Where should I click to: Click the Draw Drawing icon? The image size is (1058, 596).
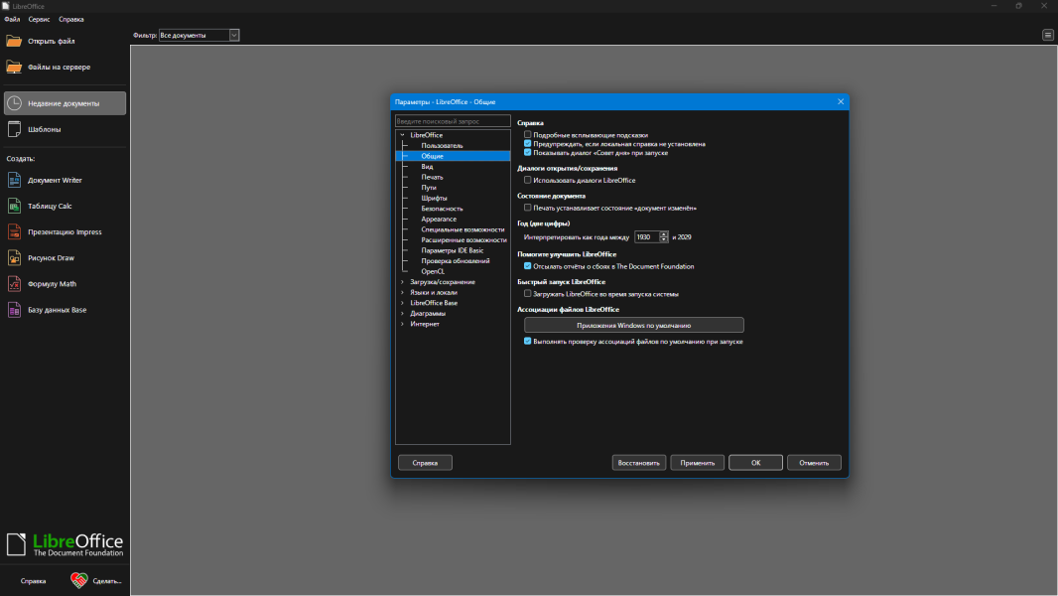coord(14,257)
